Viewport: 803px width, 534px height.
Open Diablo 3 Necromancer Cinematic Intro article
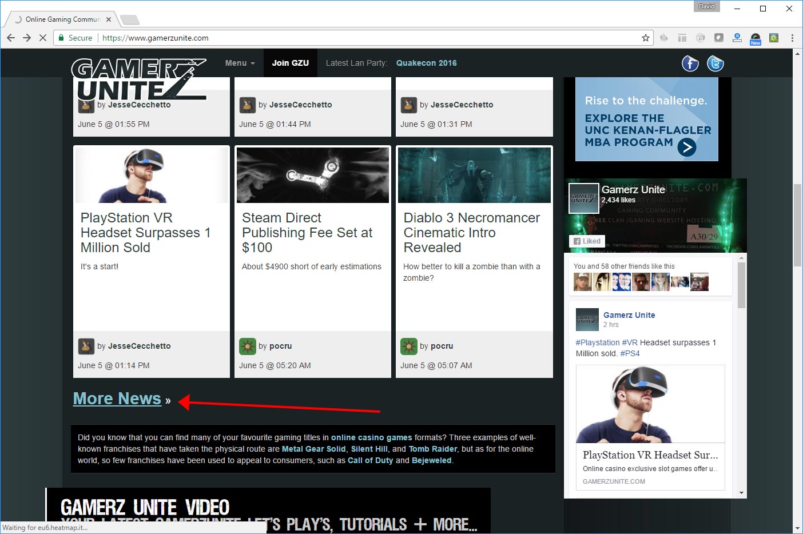[471, 233]
